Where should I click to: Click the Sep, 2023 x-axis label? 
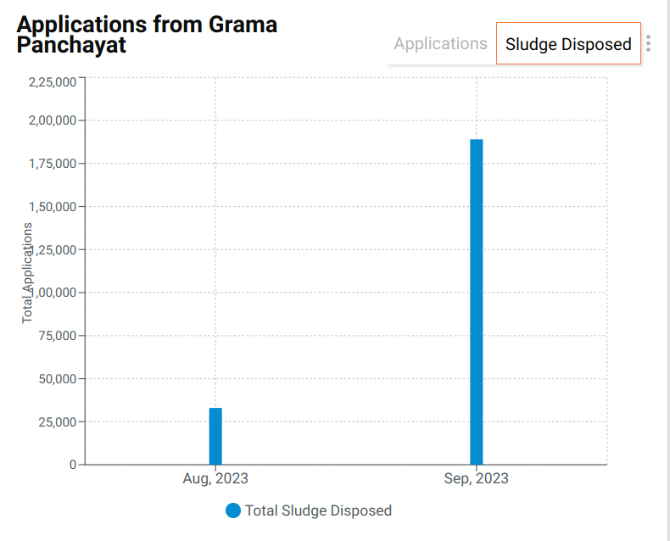pyautogui.click(x=477, y=479)
